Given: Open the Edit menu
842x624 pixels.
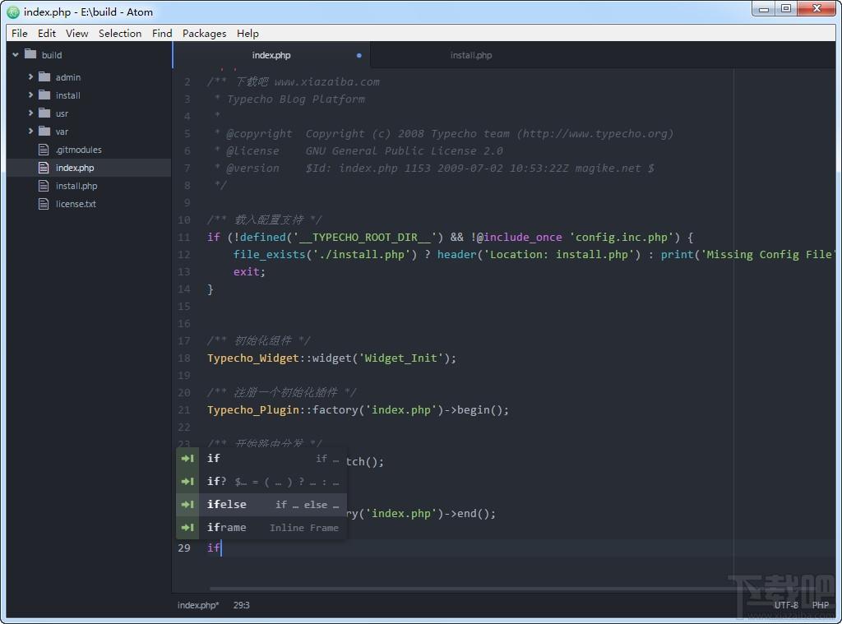Looking at the screenshot, I should [47, 33].
